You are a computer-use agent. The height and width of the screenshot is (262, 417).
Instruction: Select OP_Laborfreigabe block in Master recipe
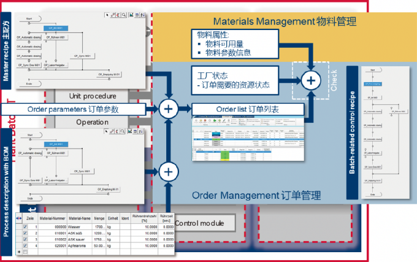coord(56,65)
